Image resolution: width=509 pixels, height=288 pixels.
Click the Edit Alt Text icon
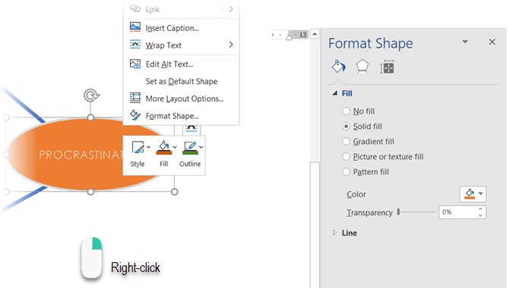135,64
